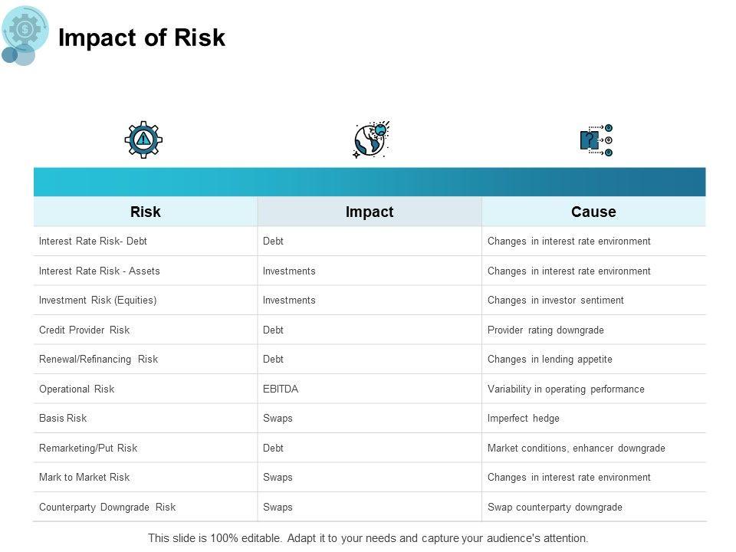Click the Provider rating downgrade cell
The width and height of the screenshot is (736, 552).
546,330
